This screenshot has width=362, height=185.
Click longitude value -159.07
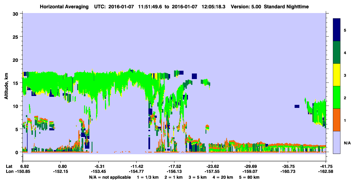point(250,171)
